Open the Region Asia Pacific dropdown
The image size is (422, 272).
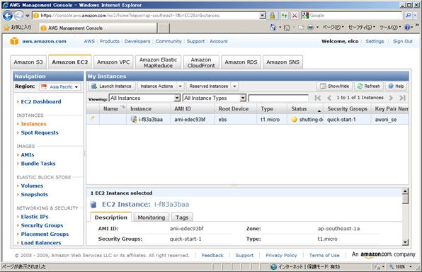[60, 86]
